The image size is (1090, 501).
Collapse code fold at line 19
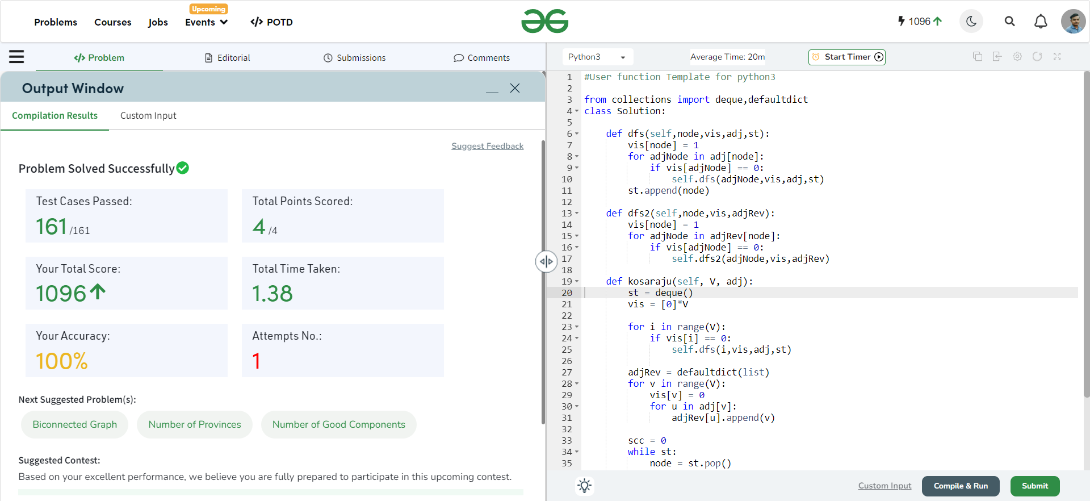577,281
